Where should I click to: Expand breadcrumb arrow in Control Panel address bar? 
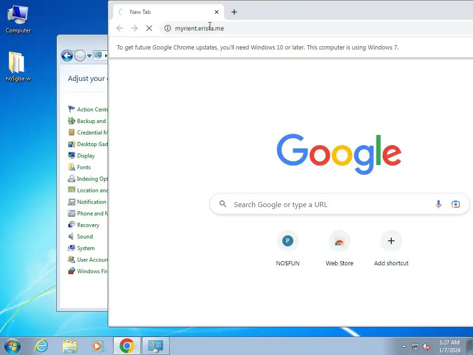coord(106,55)
